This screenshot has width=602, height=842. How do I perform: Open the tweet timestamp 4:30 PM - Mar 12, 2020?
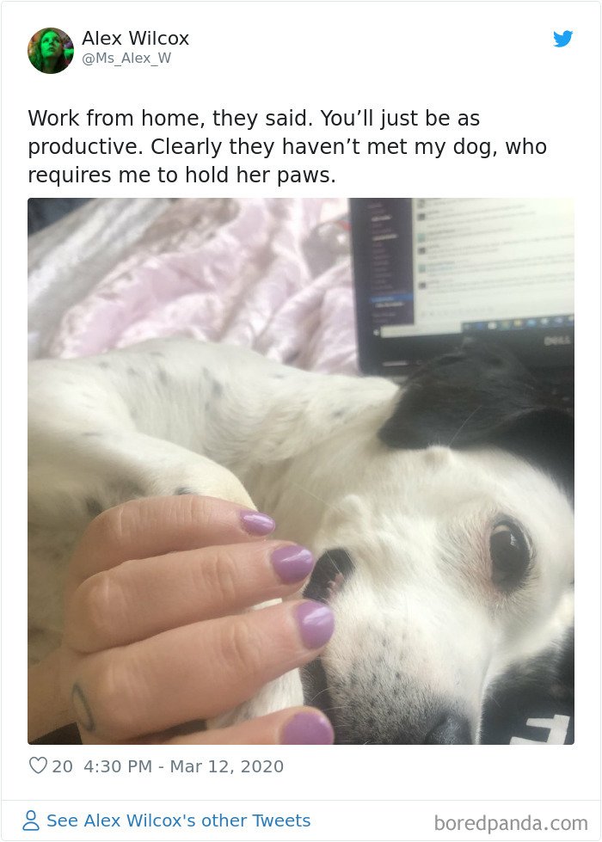click(x=184, y=765)
